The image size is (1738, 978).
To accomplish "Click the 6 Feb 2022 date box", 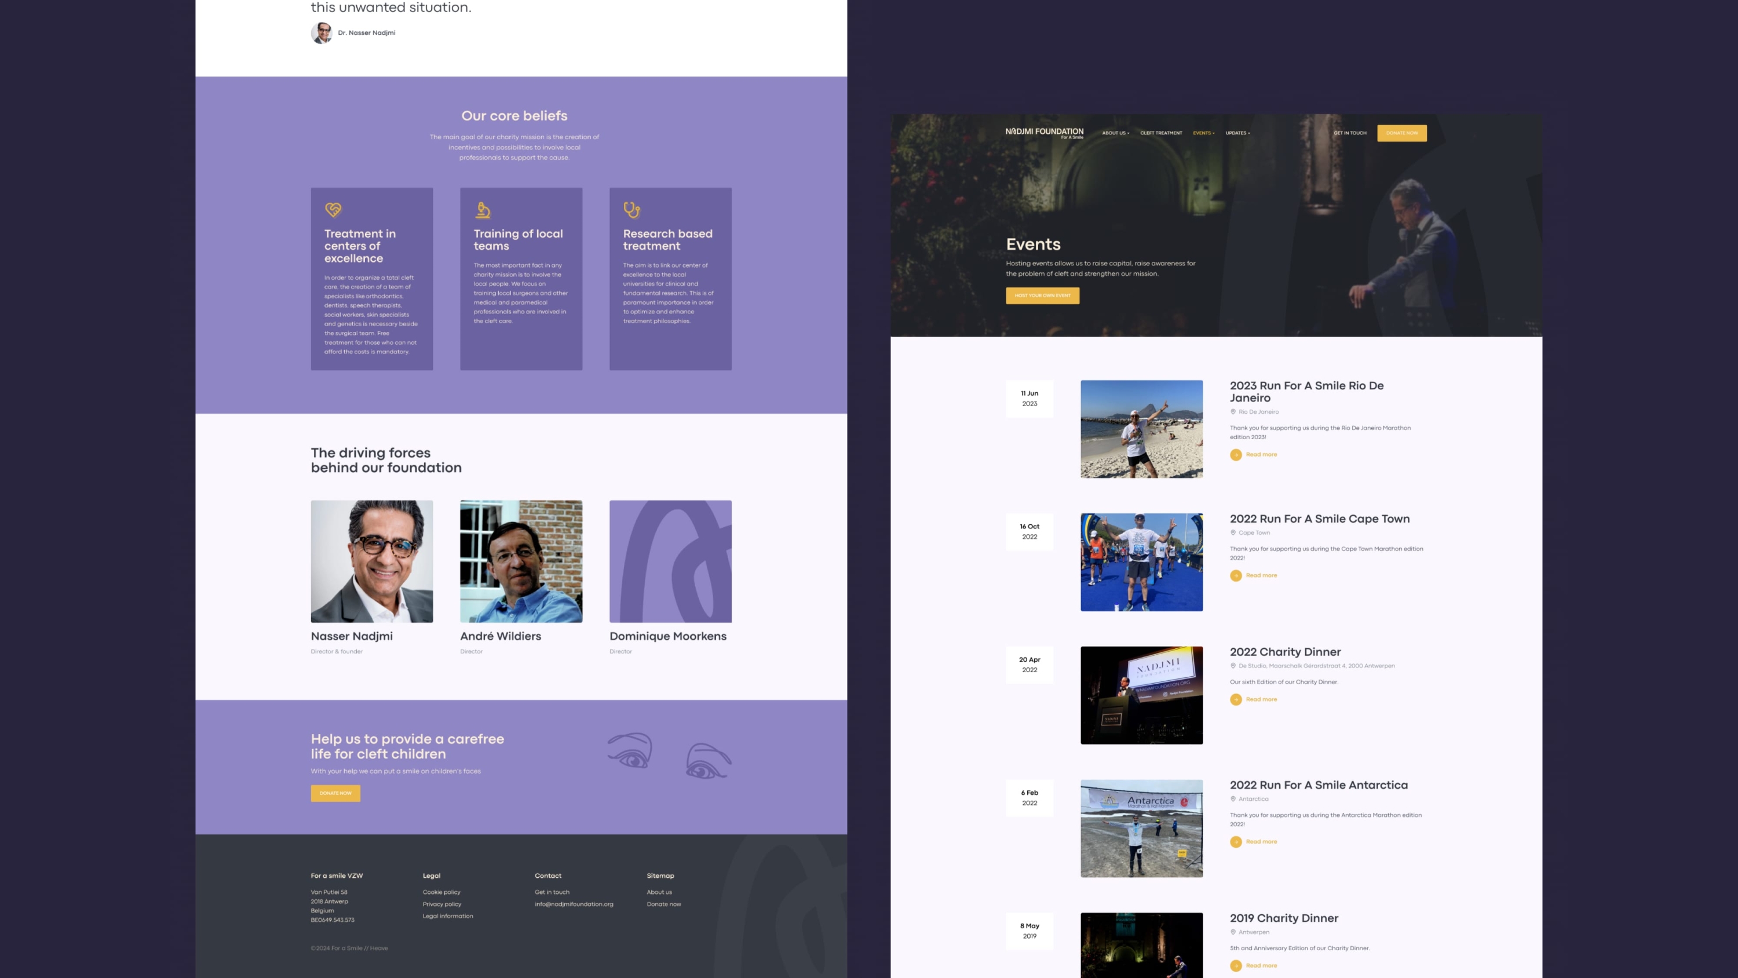I will point(1029,798).
